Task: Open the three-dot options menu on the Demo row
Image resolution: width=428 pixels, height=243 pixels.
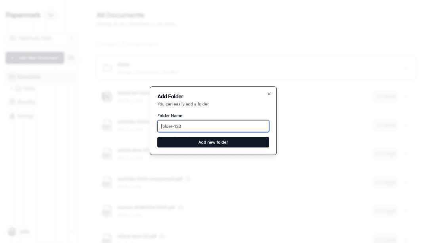Action: [406, 68]
